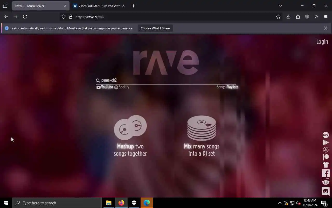
Task: Click the stacked discs DJ set icon
Action: coord(202,128)
